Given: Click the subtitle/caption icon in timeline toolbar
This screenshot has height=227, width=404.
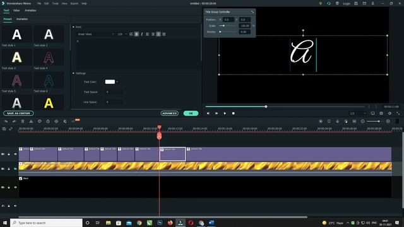Looking at the screenshot, I should pyautogui.click(x=354, y=121).
